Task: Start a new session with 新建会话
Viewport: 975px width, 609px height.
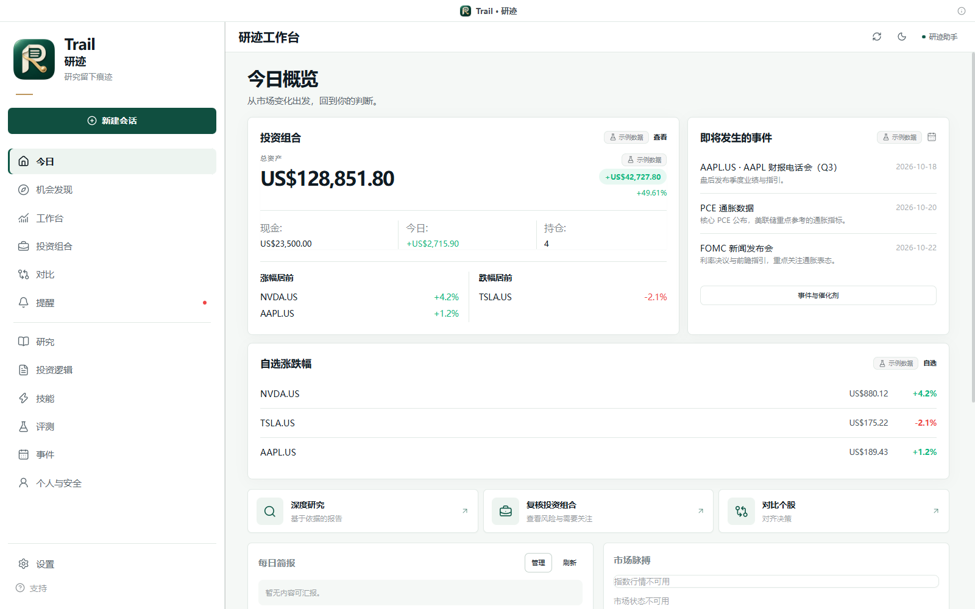Action: click(112, 121)
